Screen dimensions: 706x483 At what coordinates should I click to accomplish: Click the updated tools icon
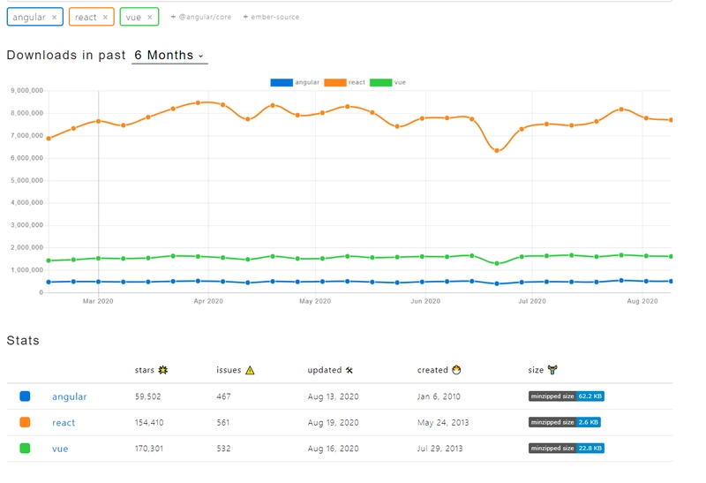349,370
